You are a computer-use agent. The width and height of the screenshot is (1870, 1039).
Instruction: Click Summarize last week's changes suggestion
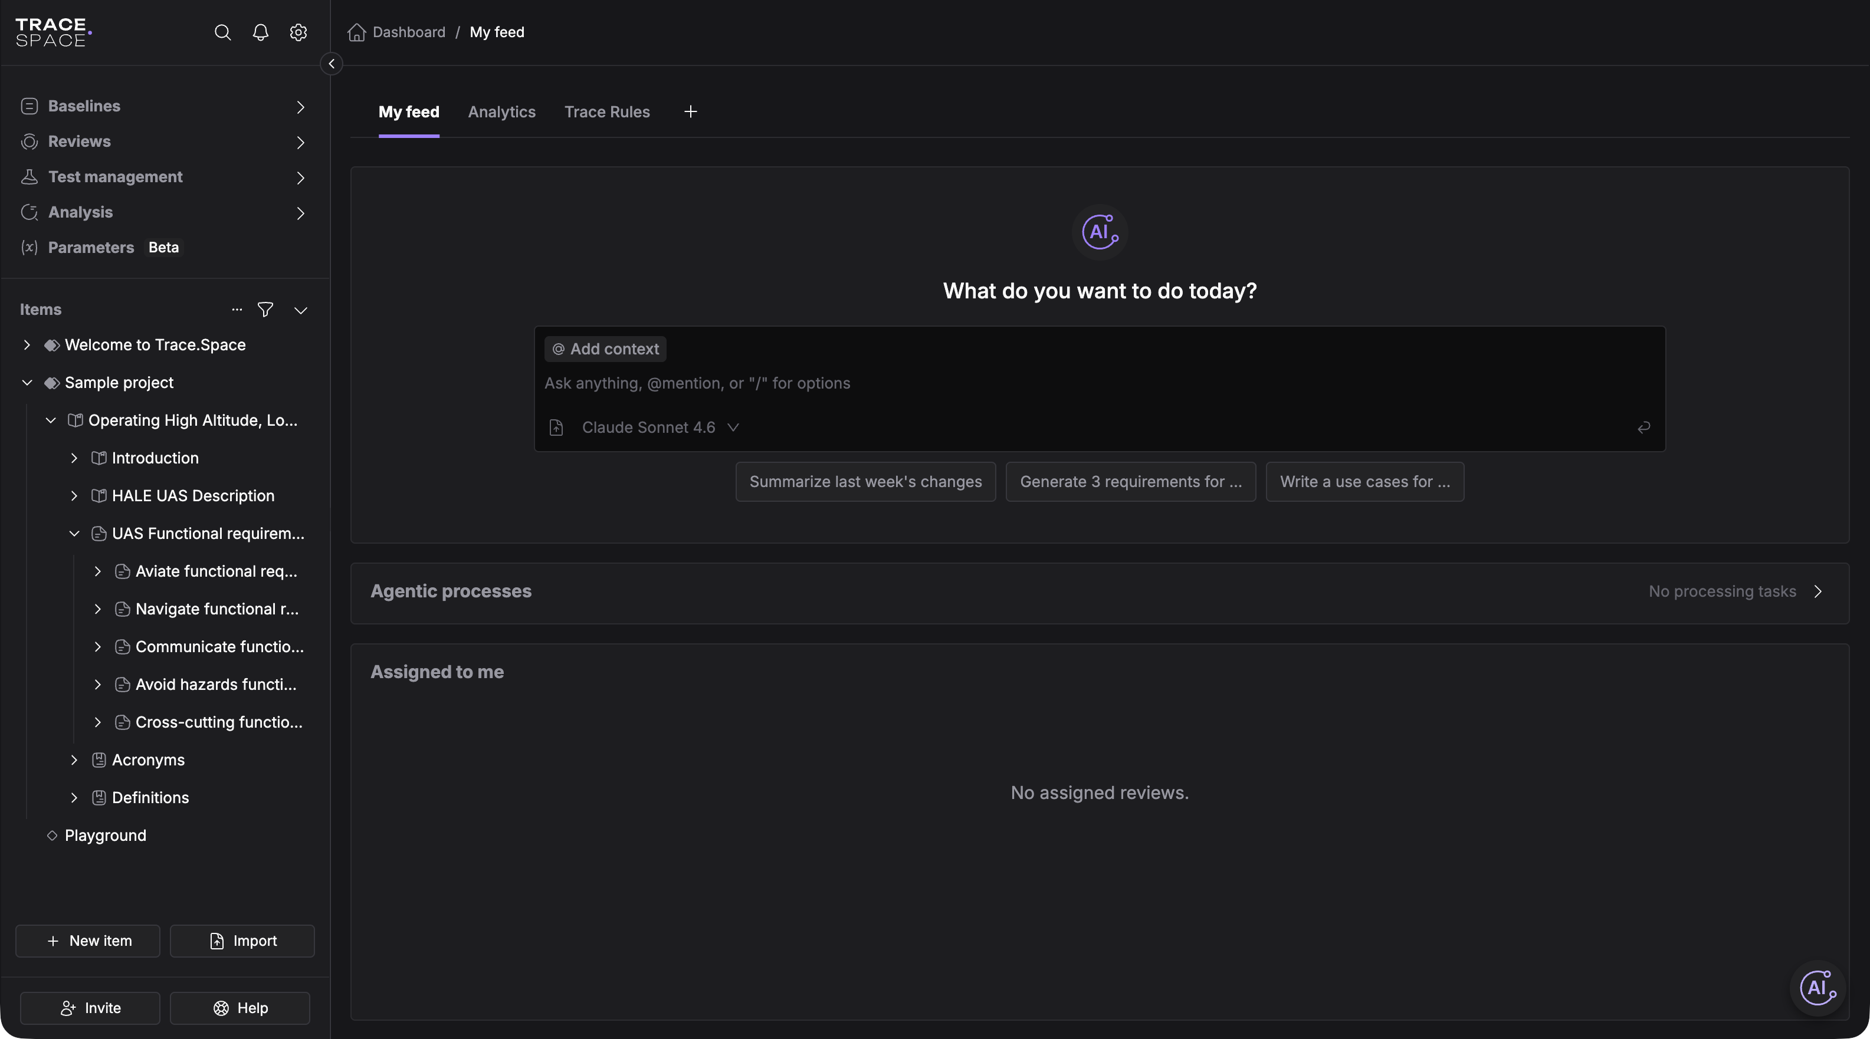[x=865, y=482]
